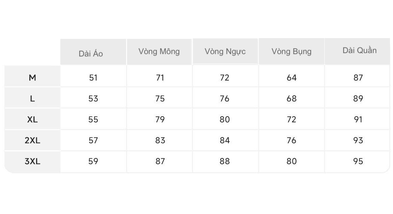This screenshot has height=214, width=393.
Task: Select Vòng Ngực value 76 in L row
Action: 225,99
